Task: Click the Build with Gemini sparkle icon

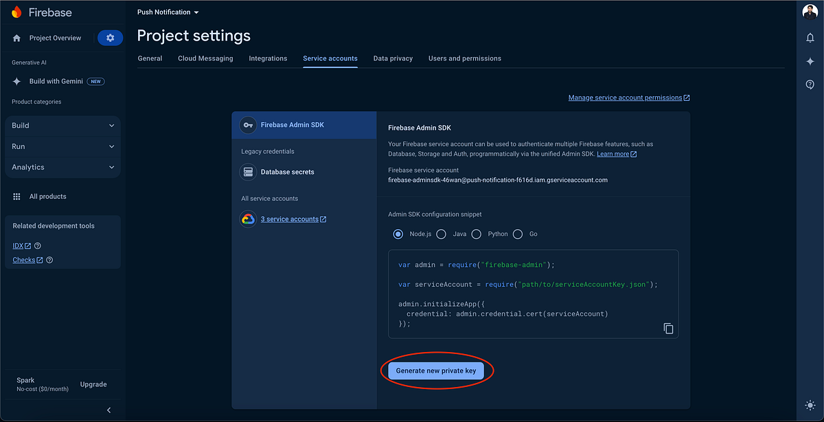Action: coord(16,81)
